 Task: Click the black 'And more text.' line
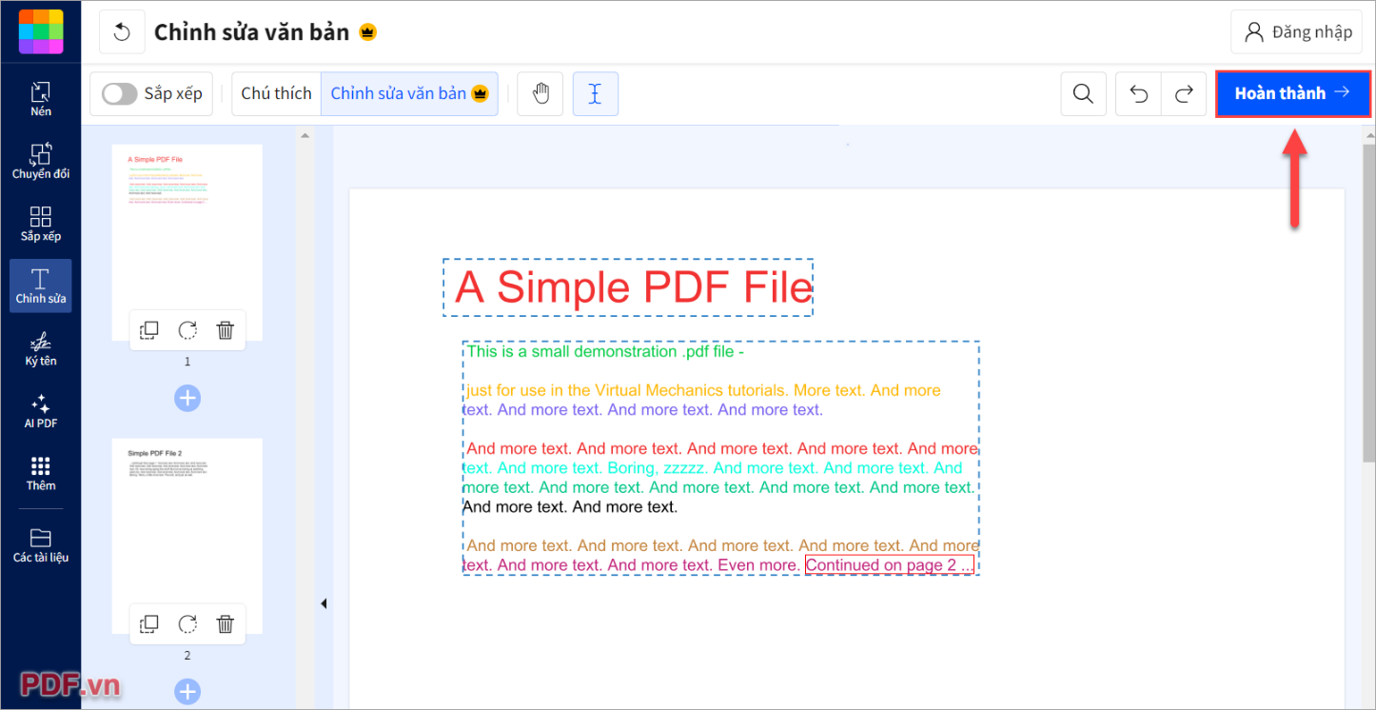570,506
